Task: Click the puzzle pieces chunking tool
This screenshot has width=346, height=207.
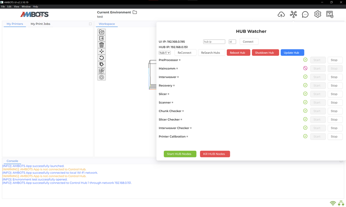Action: click(102, 71)
